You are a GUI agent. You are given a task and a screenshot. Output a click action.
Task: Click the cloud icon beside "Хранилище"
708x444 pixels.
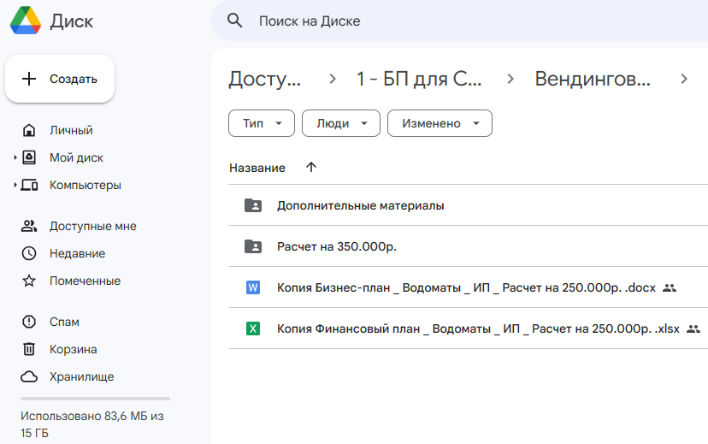point(29,376)
